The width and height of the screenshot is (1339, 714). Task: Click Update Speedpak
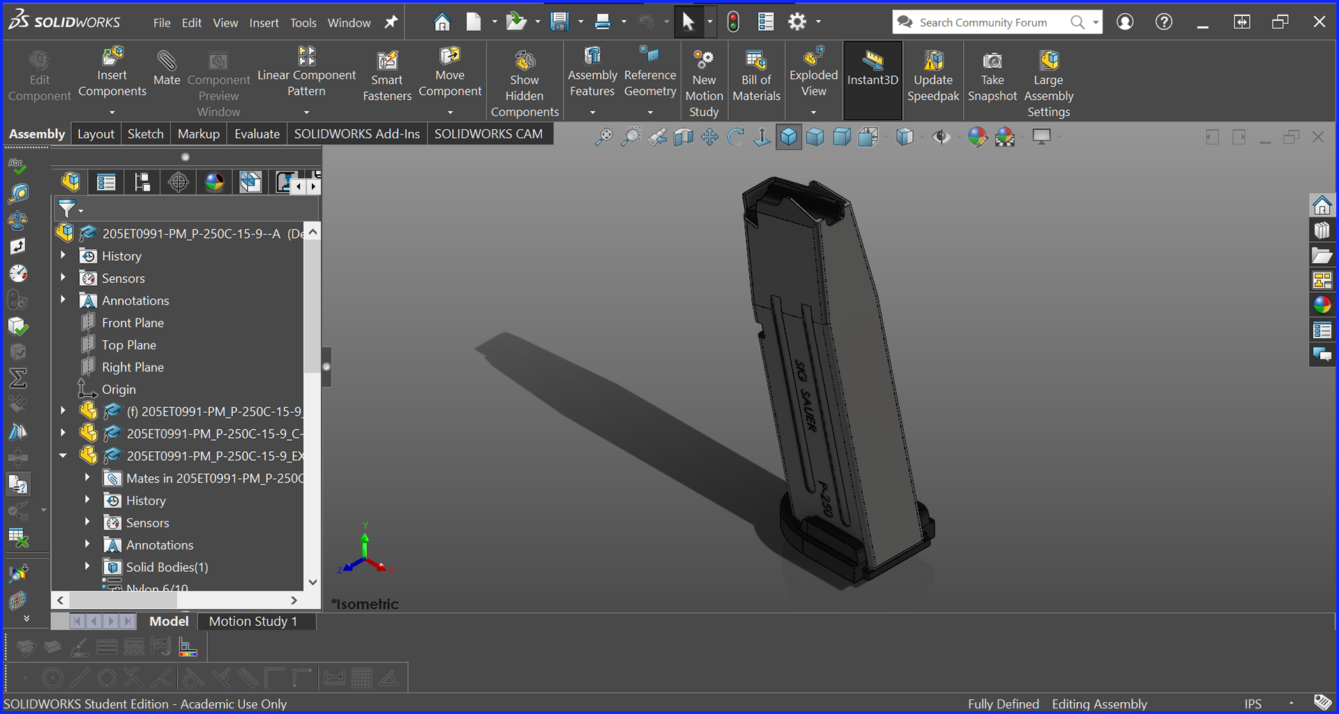933,77
